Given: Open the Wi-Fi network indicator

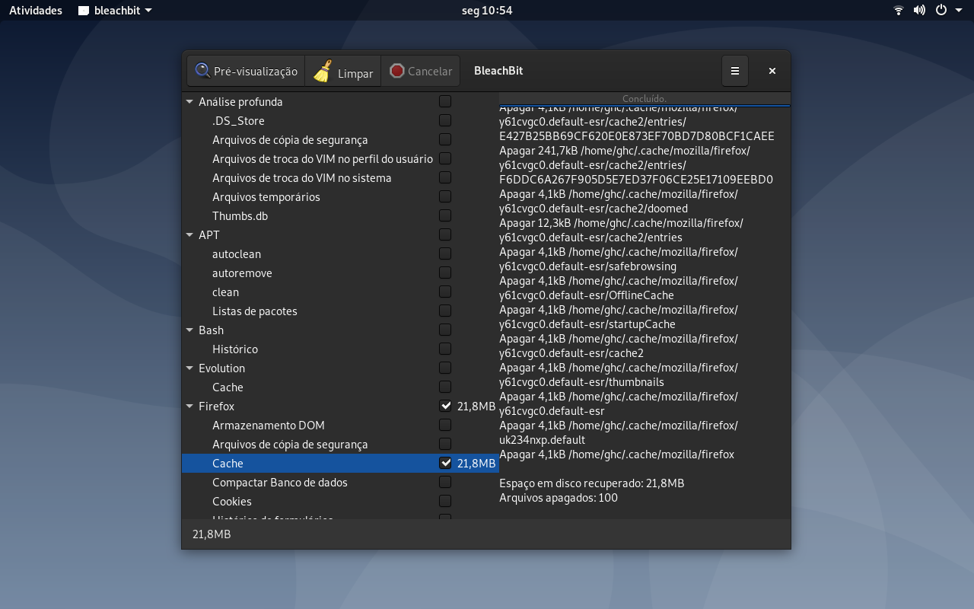Looking at the screenshot, I should click(x=899, y=11).
